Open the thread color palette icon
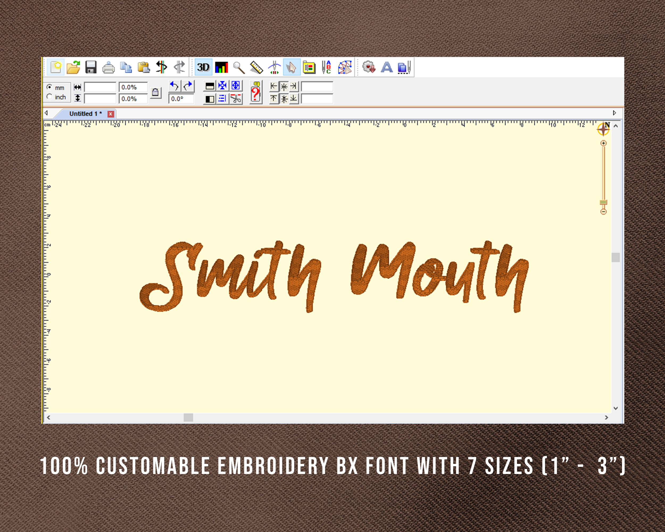 [309, 67]
